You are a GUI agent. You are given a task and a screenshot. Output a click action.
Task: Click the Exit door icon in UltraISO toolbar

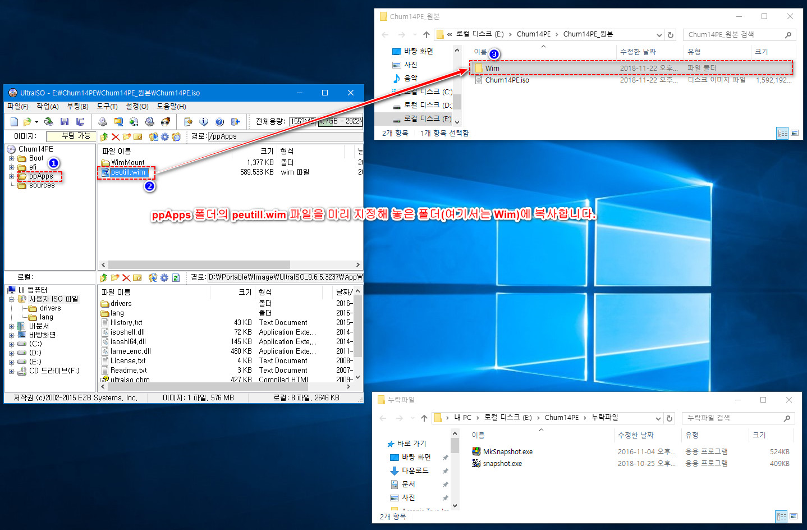(x=235, y=121)
